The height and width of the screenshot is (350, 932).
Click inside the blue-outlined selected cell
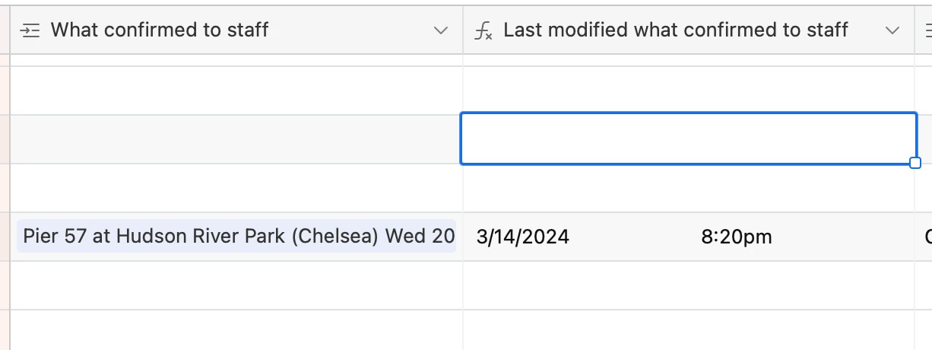688,138
